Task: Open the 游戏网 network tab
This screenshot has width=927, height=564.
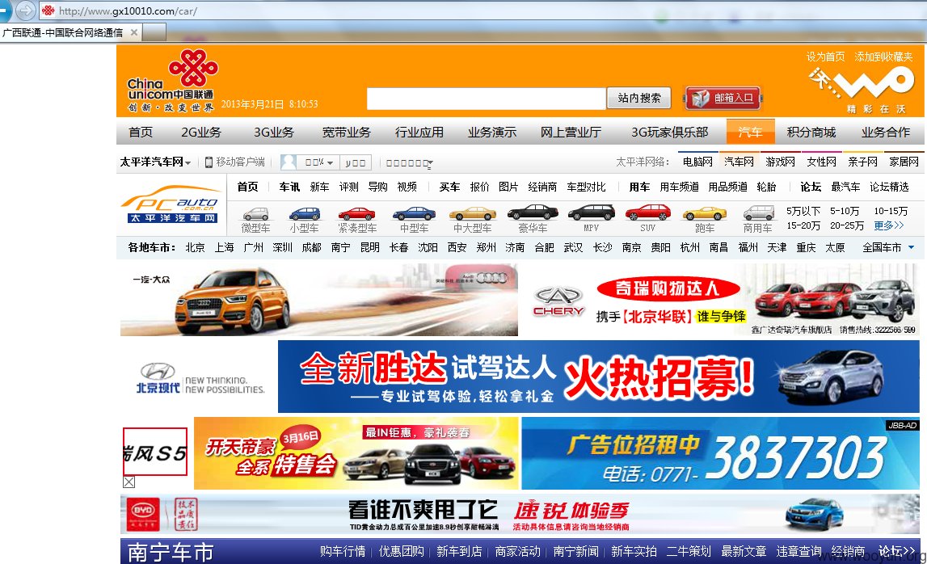Action: coord(781,162)
